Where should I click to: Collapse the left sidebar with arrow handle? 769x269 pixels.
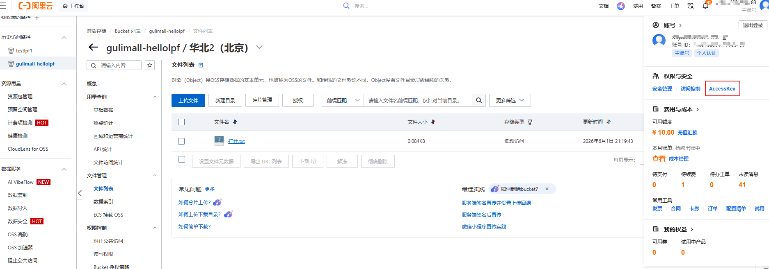(80, 193)
